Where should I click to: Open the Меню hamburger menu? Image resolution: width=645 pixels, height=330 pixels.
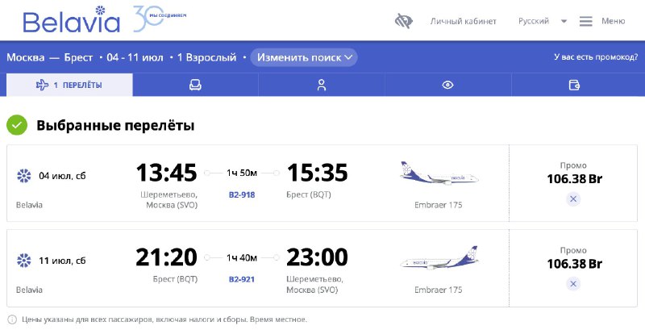tap(602, 21)
